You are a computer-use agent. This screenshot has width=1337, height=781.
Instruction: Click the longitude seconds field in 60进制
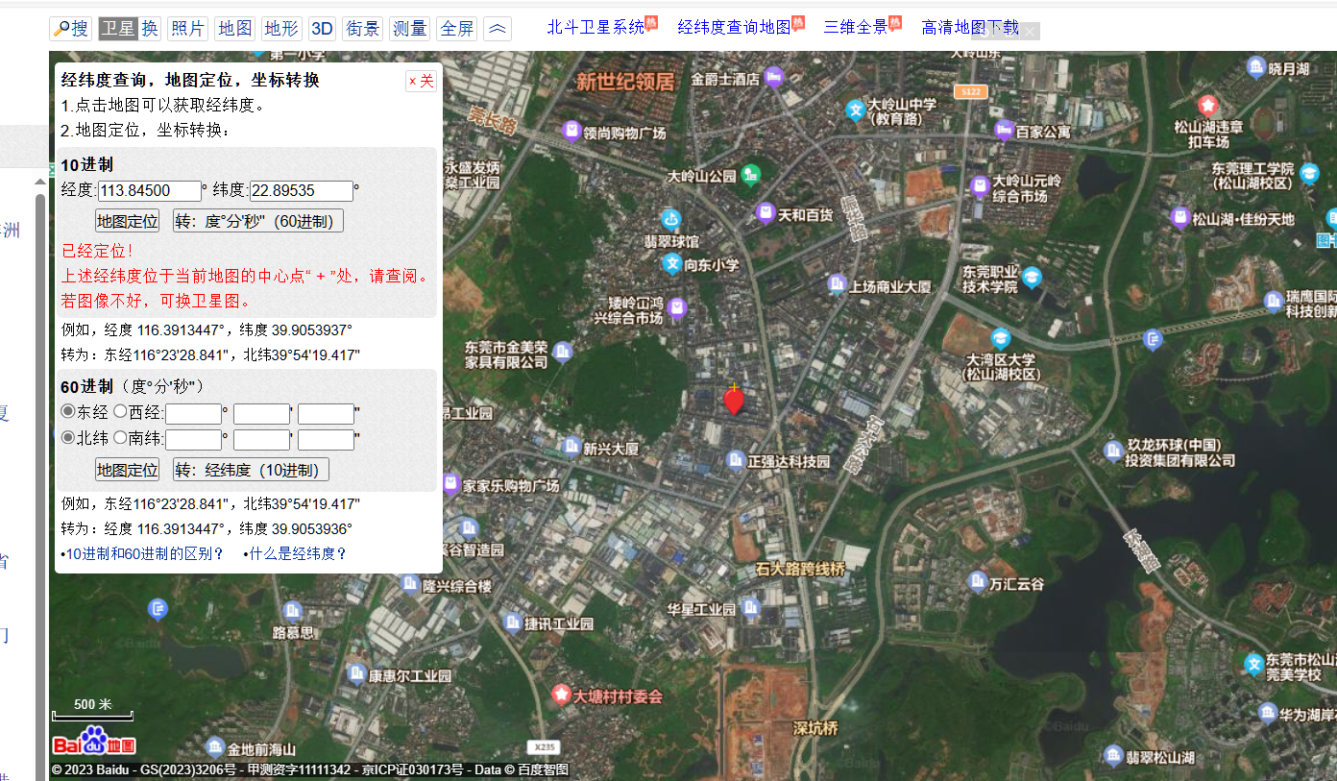click(x=326, y=414)
